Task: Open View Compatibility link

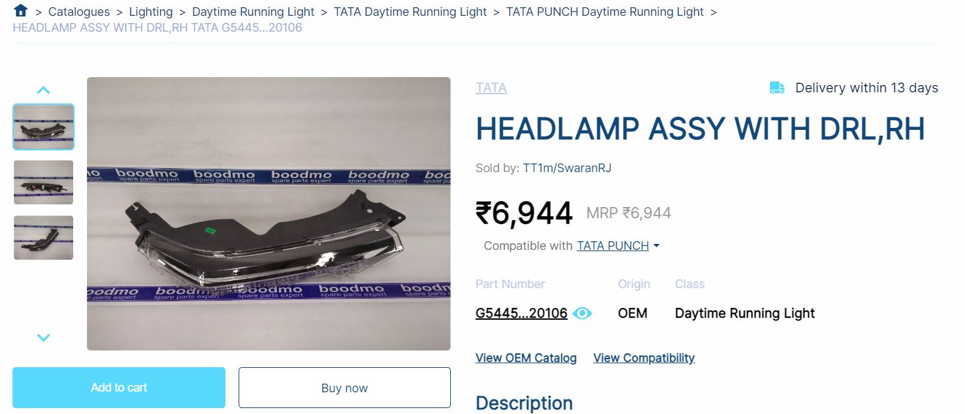Action: (644, 358)
